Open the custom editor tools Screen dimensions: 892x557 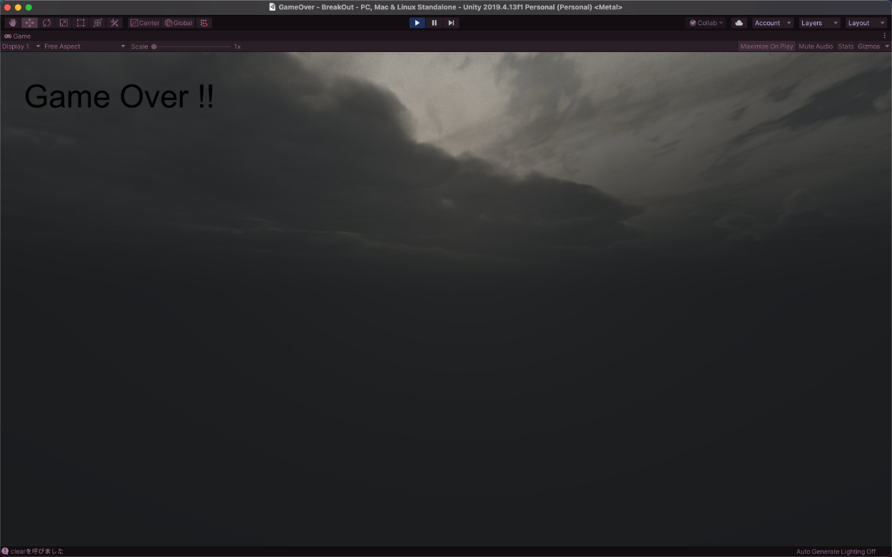[115, 23]
